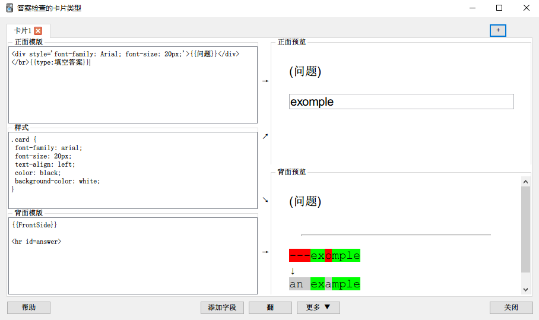The width and height of the screenshot is (539, 320).
Task: Click the down-right arrow beside the styling box
Action: 265,199
